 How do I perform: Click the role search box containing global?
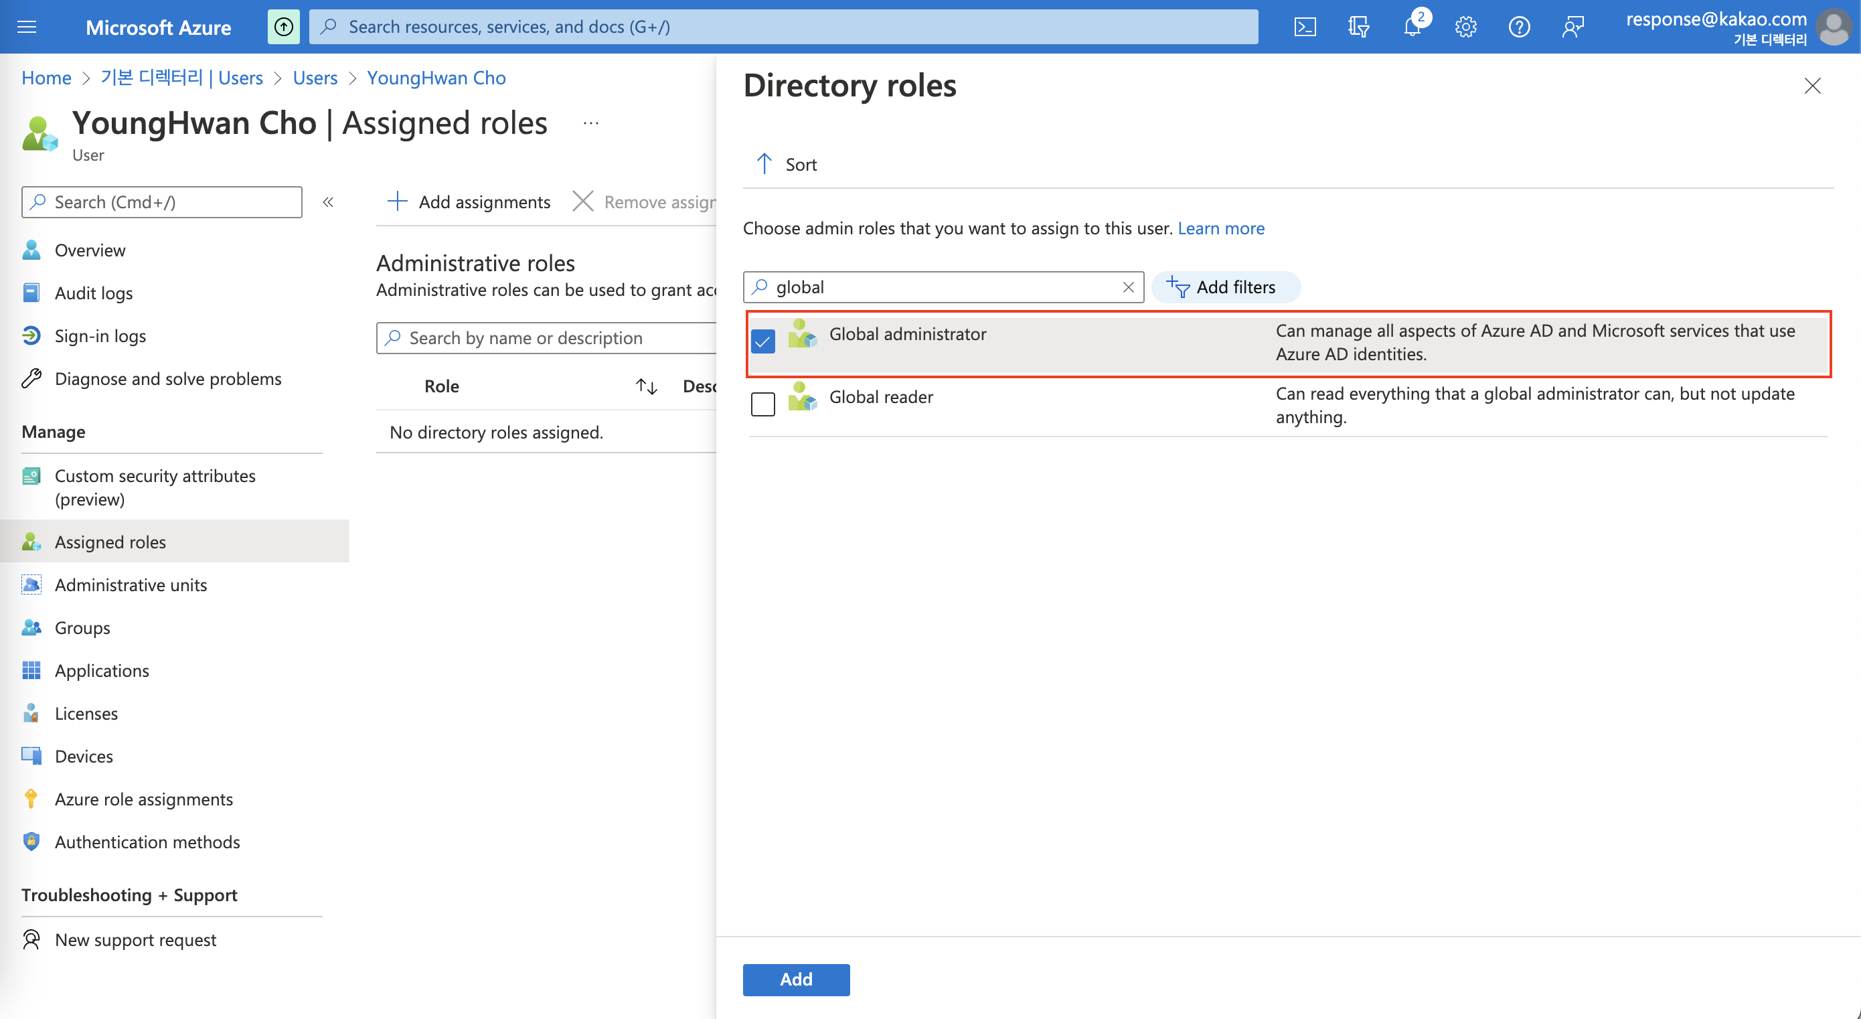943,287
